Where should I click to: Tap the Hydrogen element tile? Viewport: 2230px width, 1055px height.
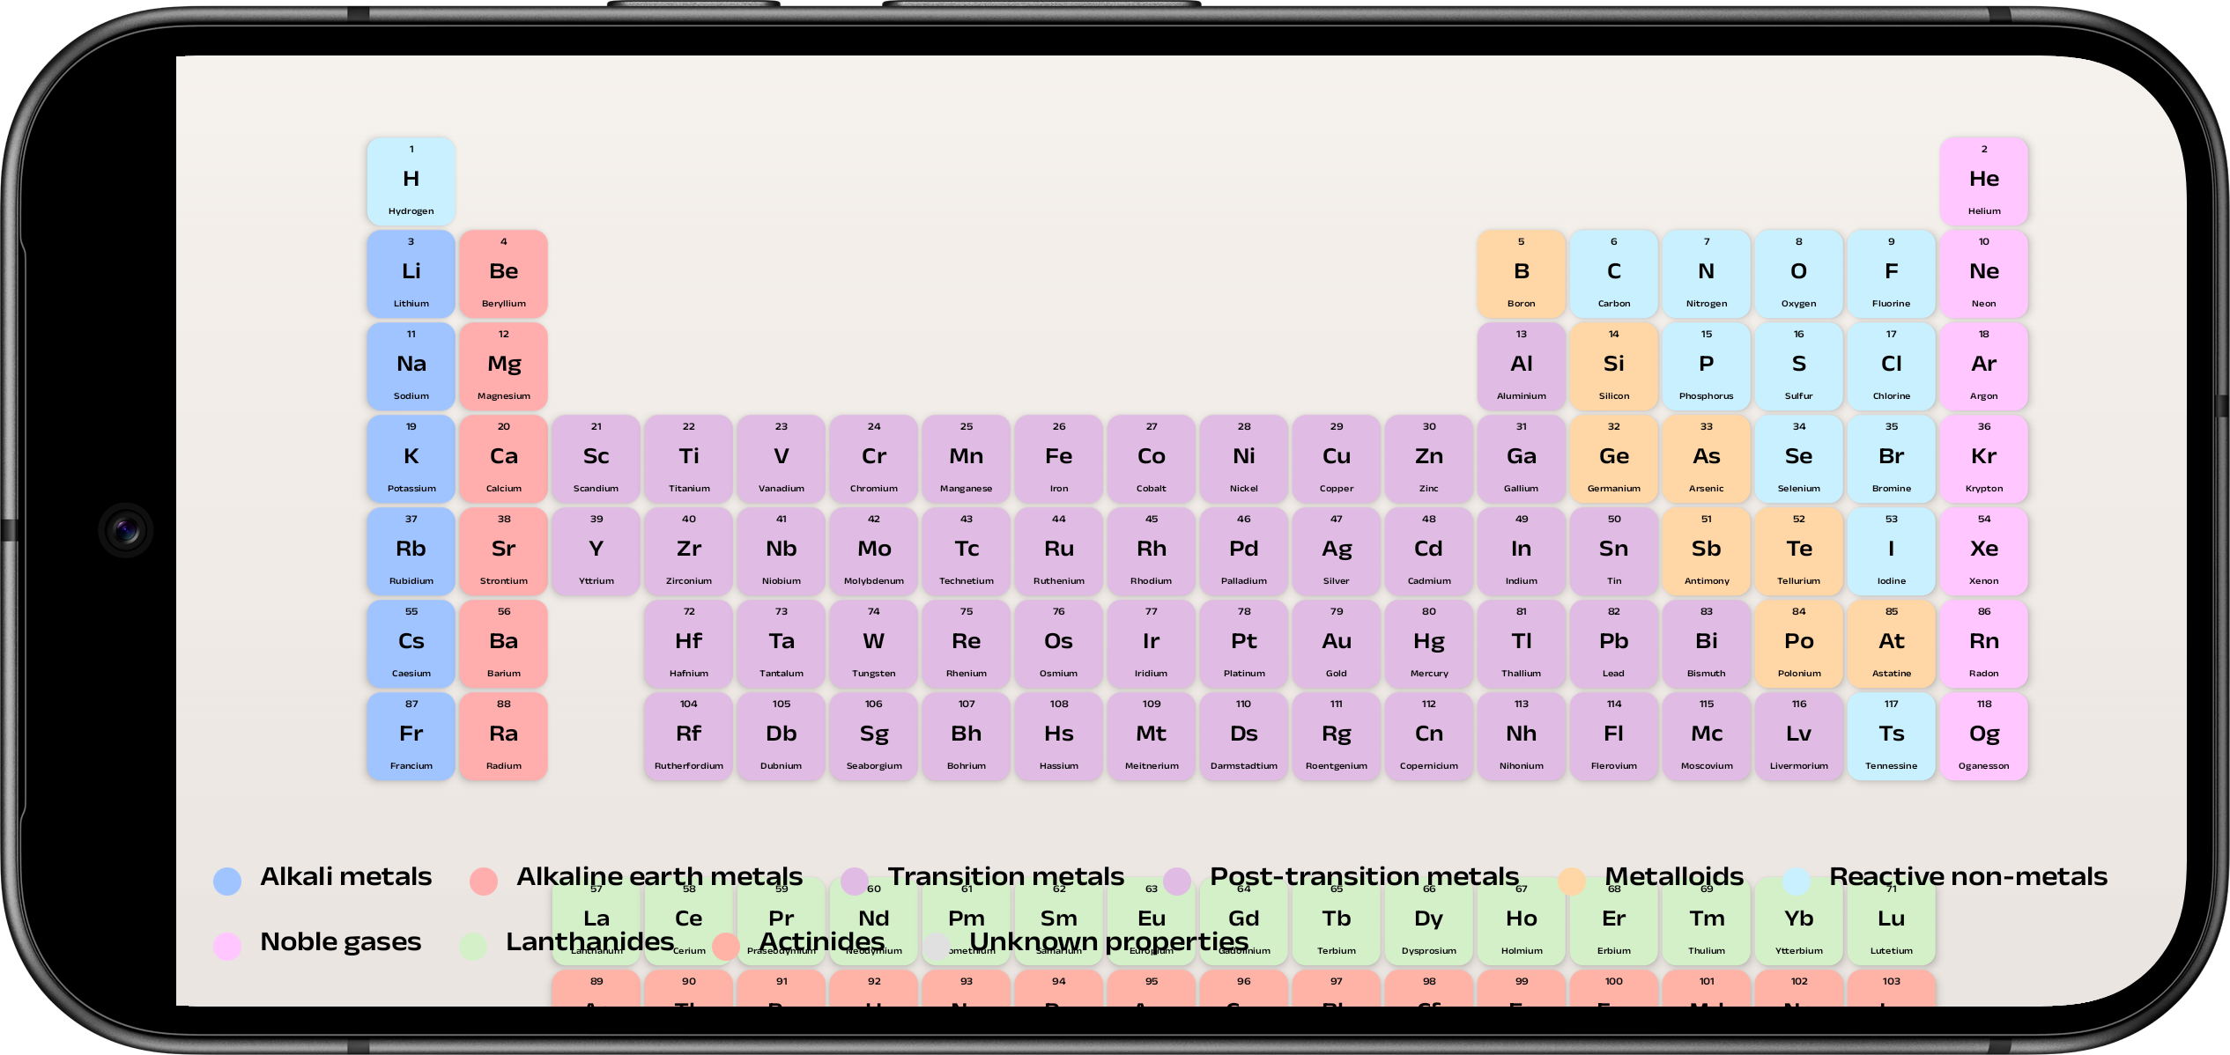coord(411,181)
